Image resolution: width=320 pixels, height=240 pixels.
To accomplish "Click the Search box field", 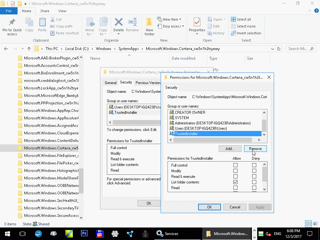I will point(301,49).
